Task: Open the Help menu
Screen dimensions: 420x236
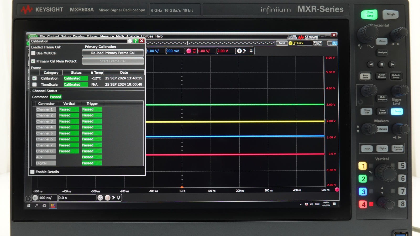Action: [159, 36]
